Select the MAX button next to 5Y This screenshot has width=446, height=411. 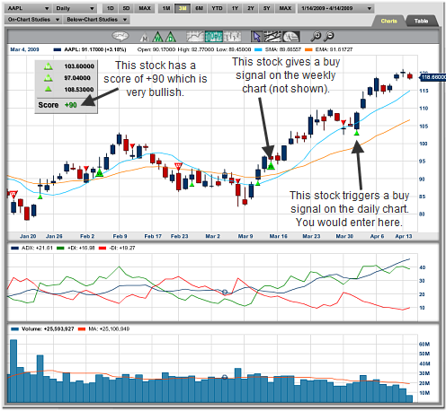[x=285, y=8]
